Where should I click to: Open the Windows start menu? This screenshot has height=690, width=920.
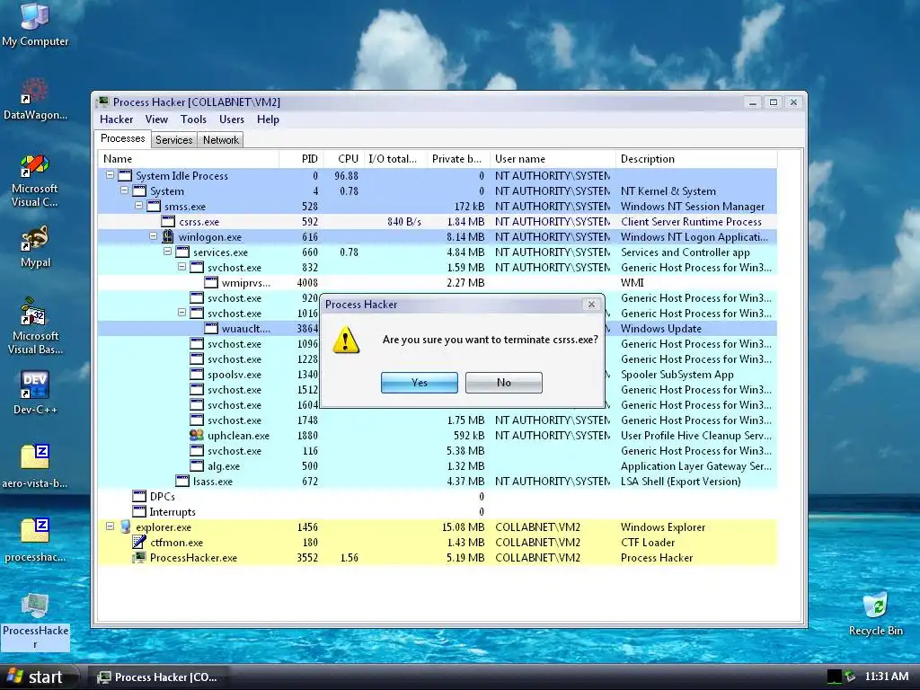[39, 677]
